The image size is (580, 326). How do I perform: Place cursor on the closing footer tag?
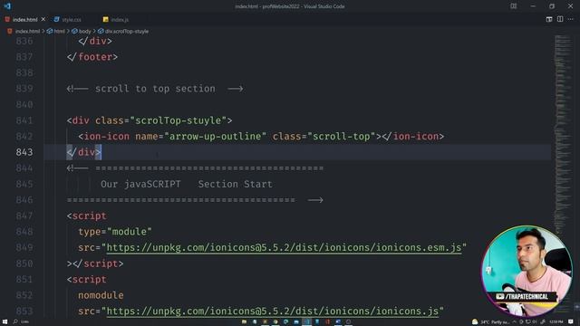tap(92, 57)
